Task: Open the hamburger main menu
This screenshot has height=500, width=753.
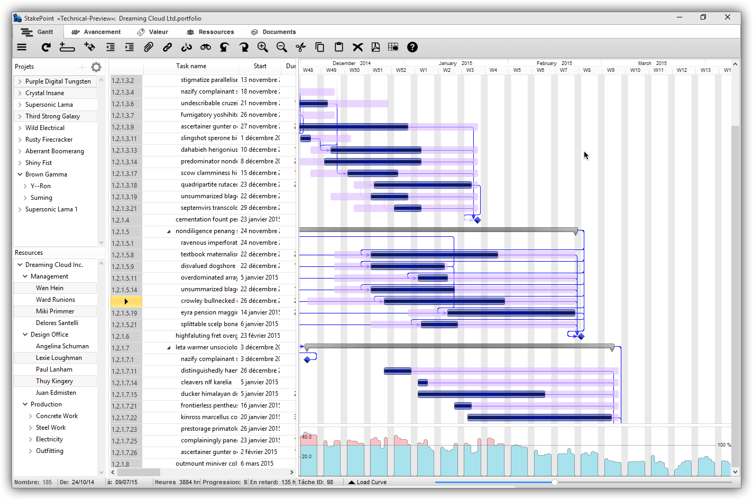Action: pos(22,47)
